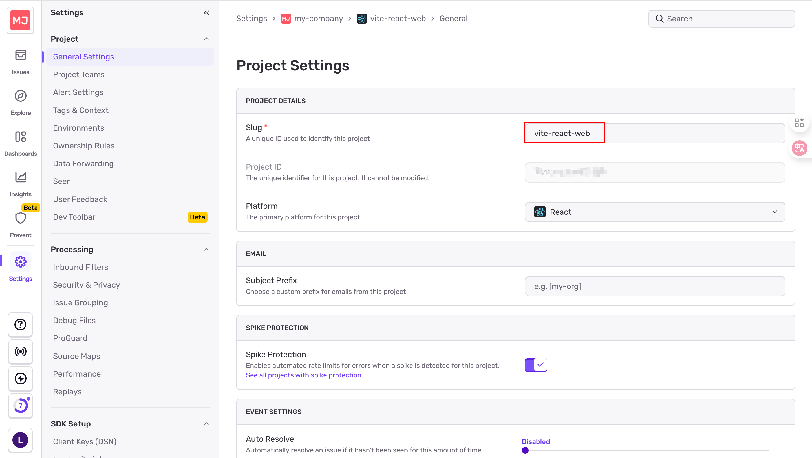Focus the Subject Prefix field
Image resolution: width=812 pixels, height=458 pixels.
pos(655,286)
